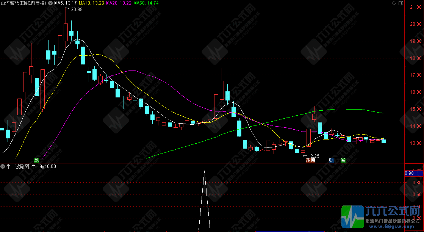The width and height of the screenshot is (424, 232).
Task: Click the magenta MA20 label
Action: click(119, 3)
